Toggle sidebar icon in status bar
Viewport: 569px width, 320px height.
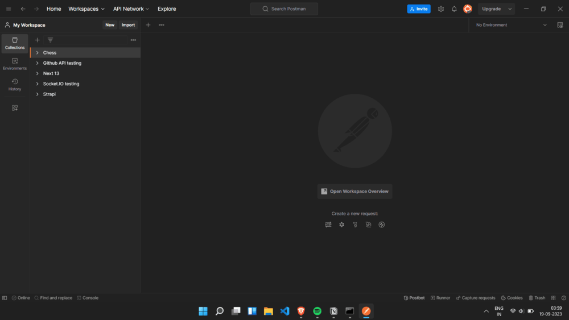pyautogui.click(x=5, y=298)
